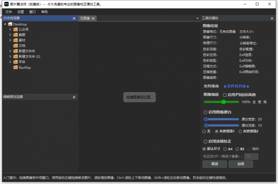Click the flashfxp folder icon
The width and height of the screenshot is (278, 184).
16,67
